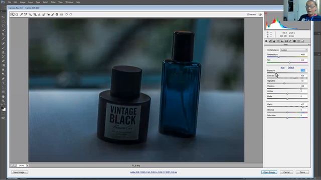The height and width of the screenshot is (180, 321).
Task: Open the Photoshop Layer menu
Action: (x=31, y=2)
